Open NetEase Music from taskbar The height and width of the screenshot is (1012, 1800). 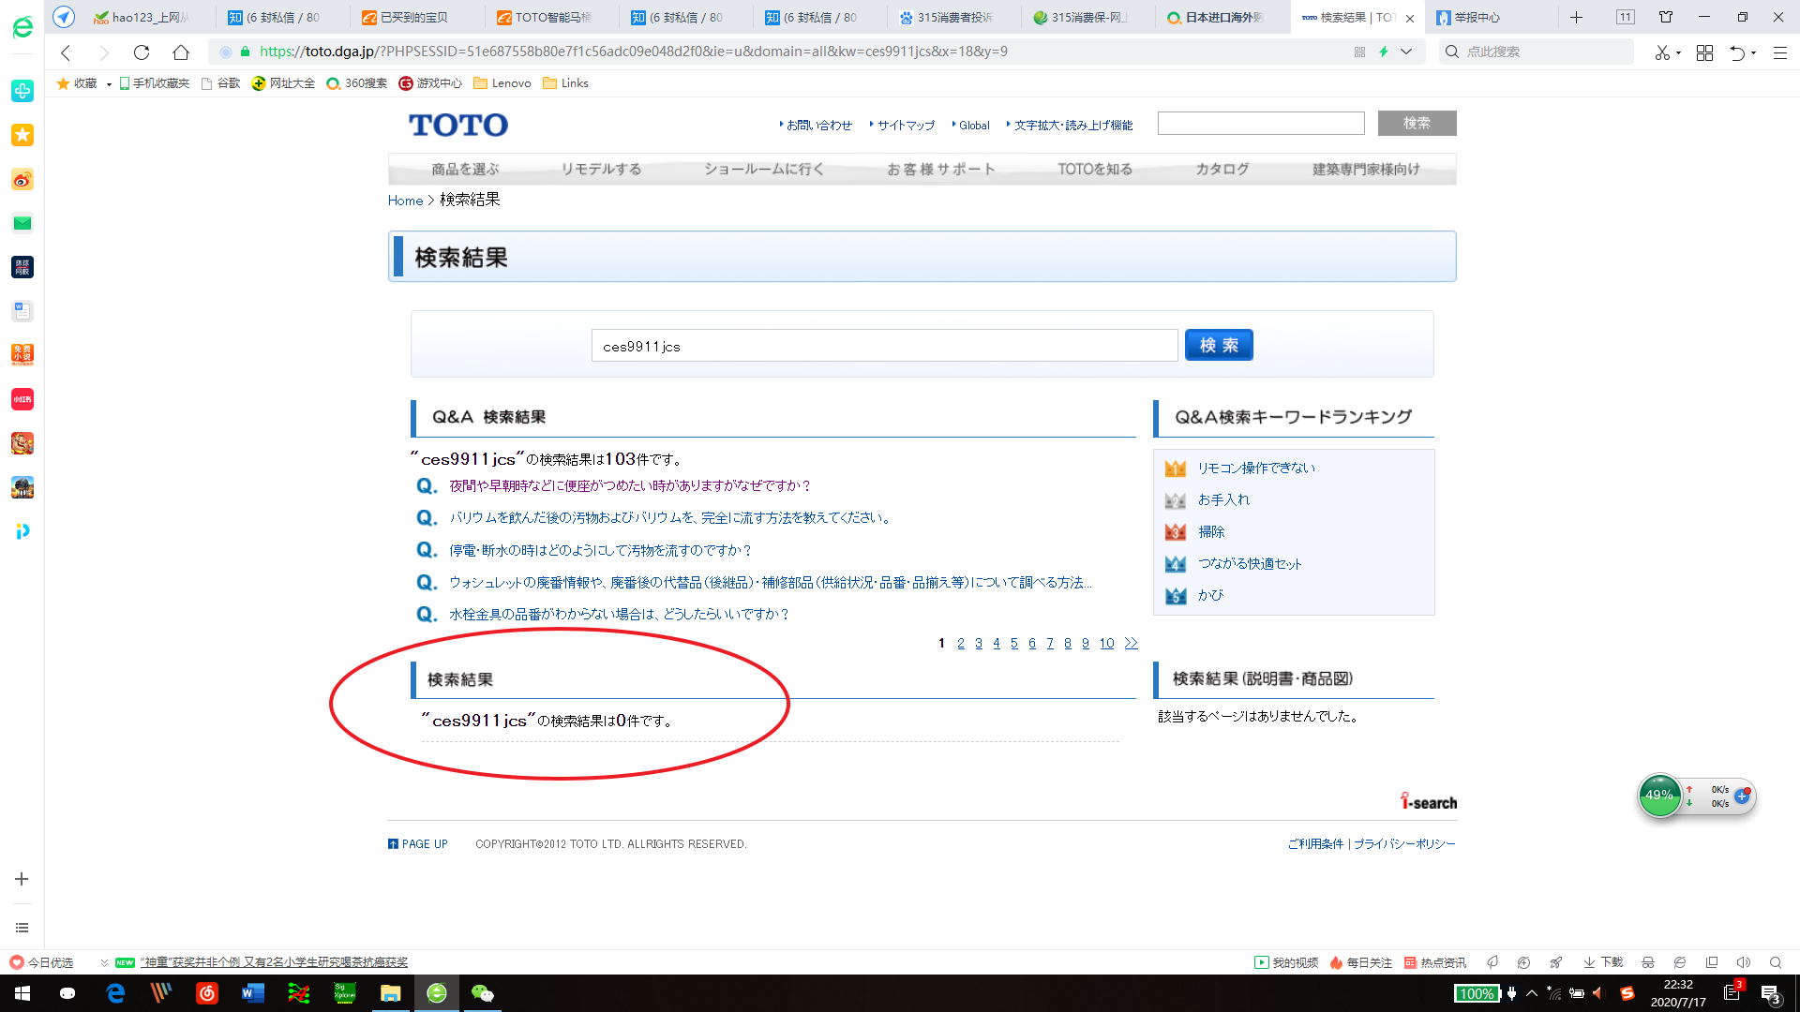(x=207, y=993)
